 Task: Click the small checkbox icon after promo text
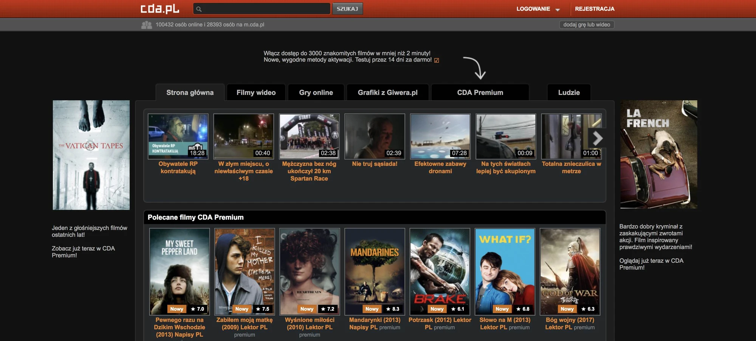437,60
